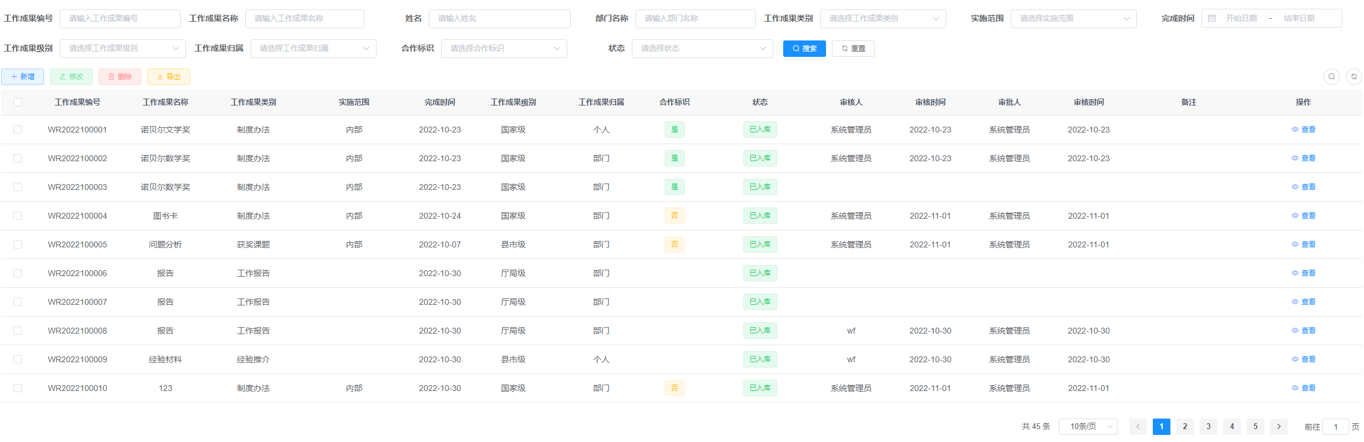View details of WR2022100001 via 查看
The width and height of the screenshot is (1364, 442).
(x=1303, y=130)
